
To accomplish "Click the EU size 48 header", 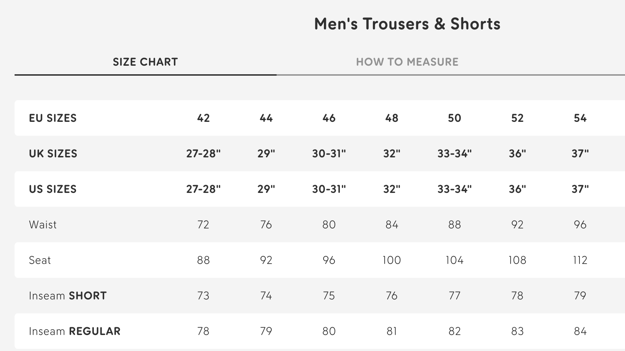I will point(392,118).
